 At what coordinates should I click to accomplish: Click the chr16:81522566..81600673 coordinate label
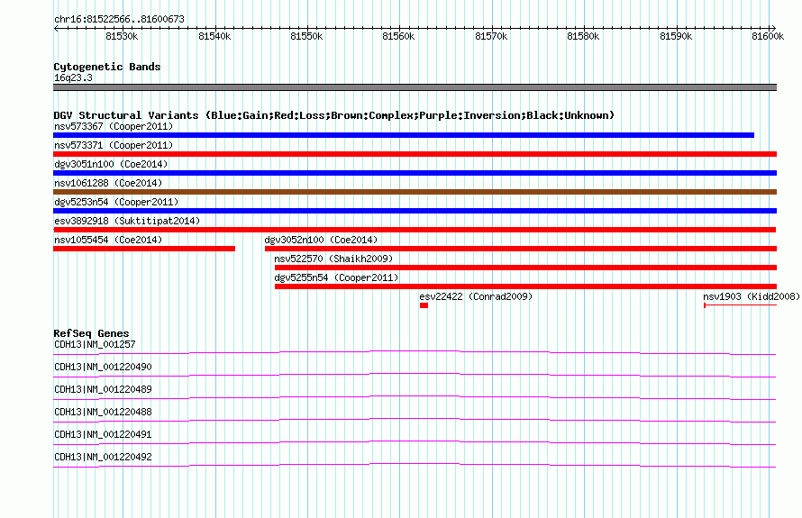pyautogui.click(x=119, y=19)
